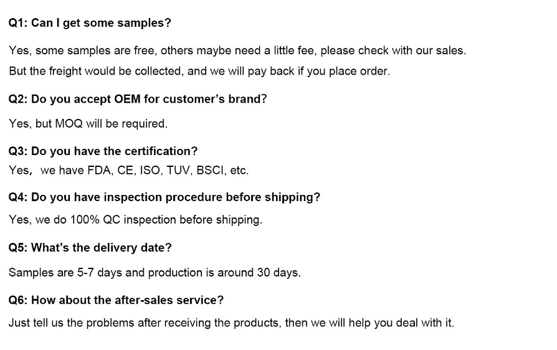Click the "100%" text in the Q4 answer
This screenshot has width=557, height=350.
84,220
